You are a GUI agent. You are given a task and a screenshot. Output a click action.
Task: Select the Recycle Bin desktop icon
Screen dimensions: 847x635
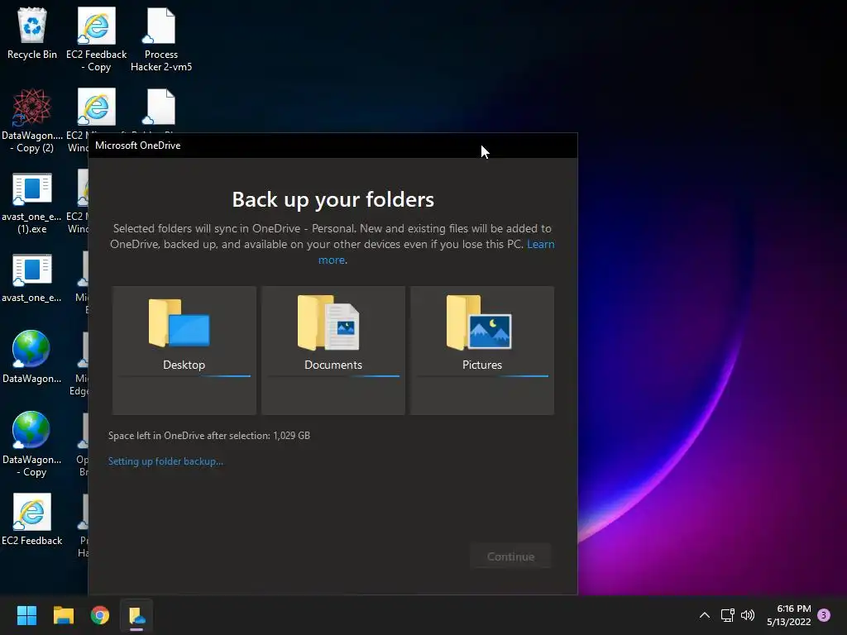point(32,33)
